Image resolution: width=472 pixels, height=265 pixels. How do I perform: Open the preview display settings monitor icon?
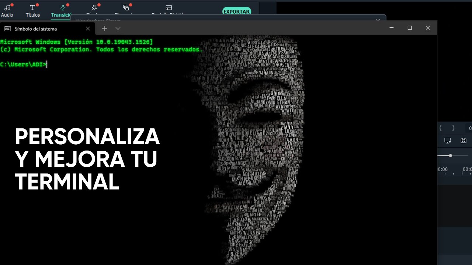tap(448, 141)
